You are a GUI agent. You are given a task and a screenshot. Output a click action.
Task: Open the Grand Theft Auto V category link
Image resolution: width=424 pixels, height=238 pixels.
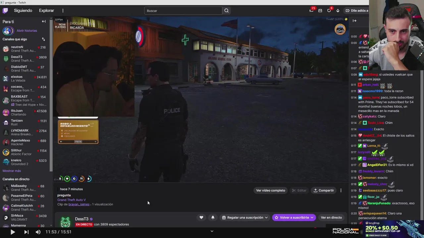(x=72, y=200)
